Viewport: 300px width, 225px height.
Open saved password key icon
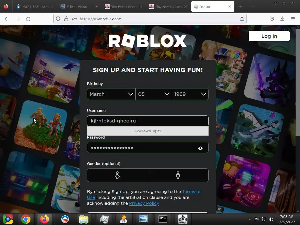(74, 19)
